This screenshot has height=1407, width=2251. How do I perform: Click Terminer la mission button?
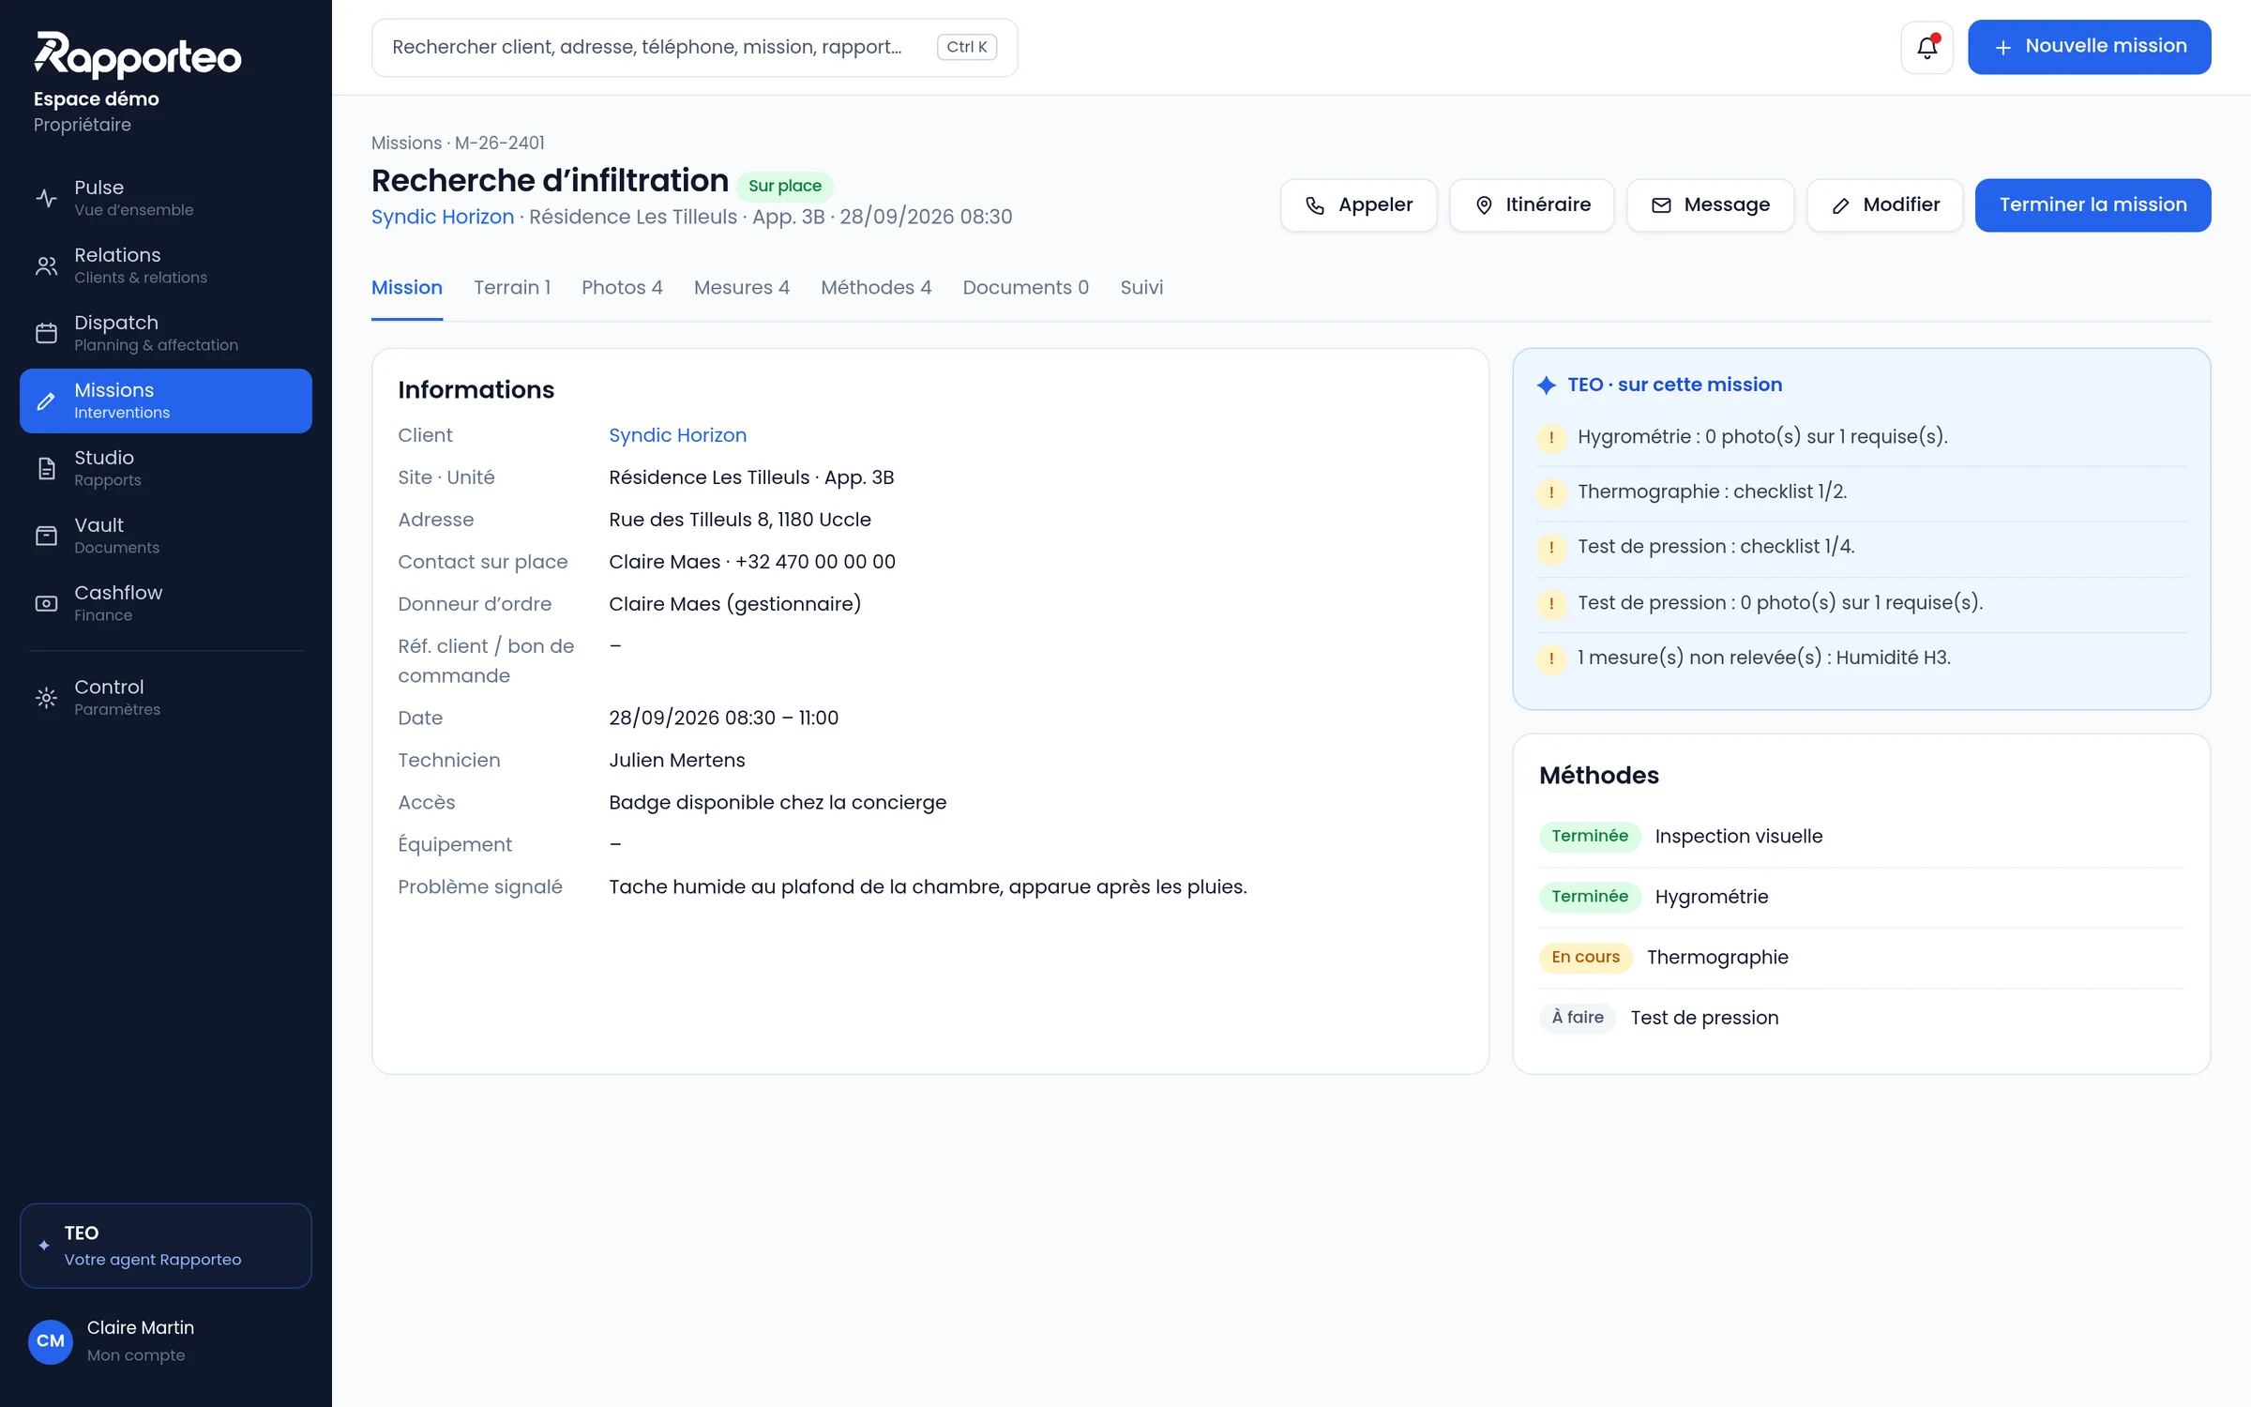[2092, 204]
